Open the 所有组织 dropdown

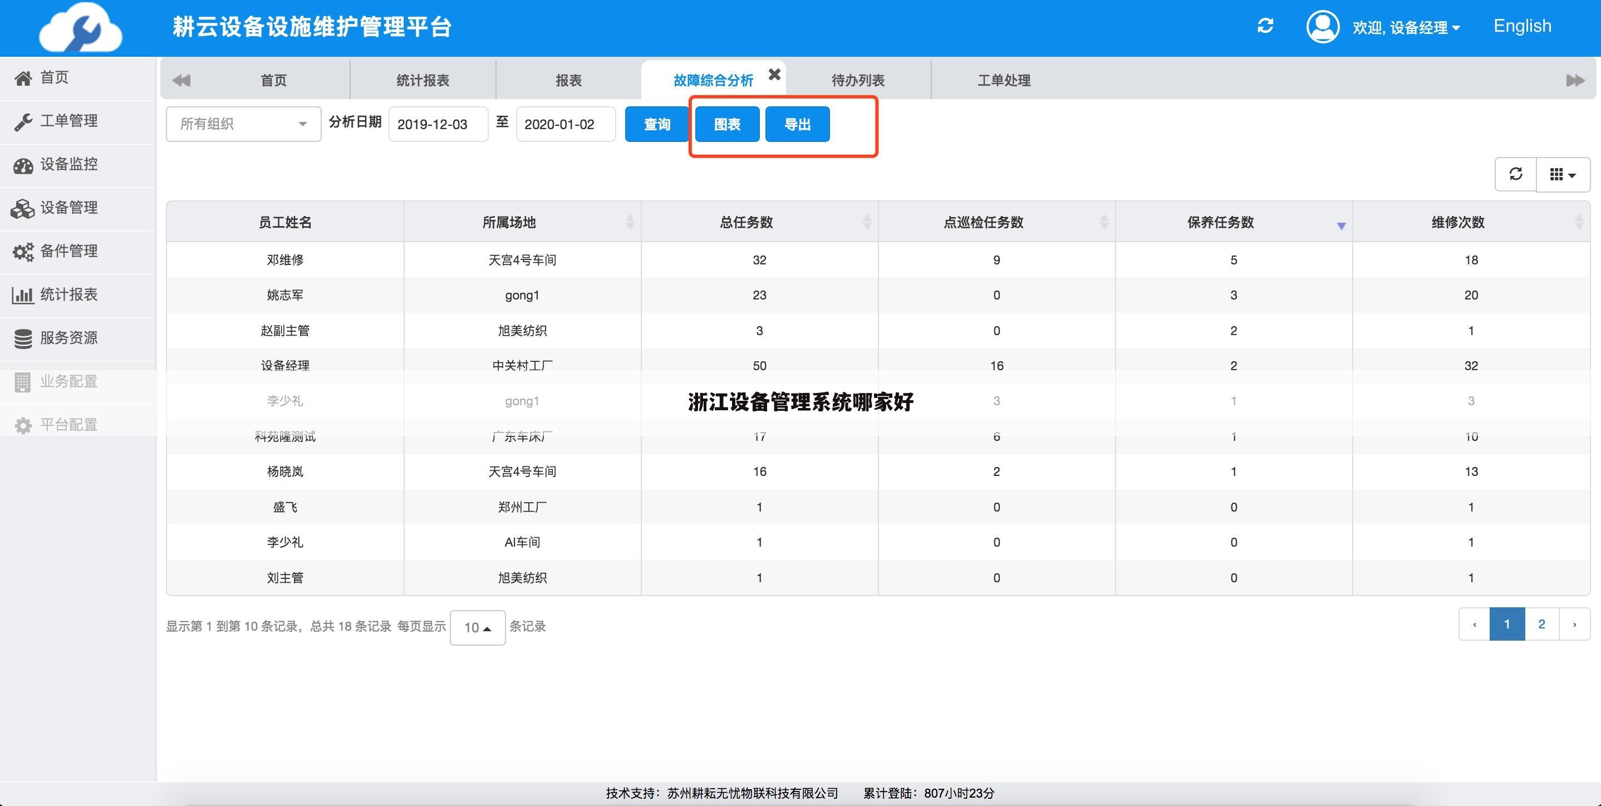point(244,124)
